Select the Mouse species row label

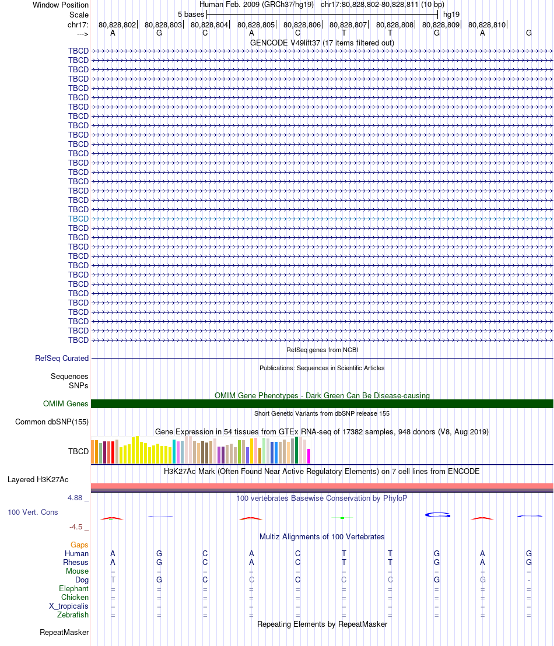coord(77,571)
